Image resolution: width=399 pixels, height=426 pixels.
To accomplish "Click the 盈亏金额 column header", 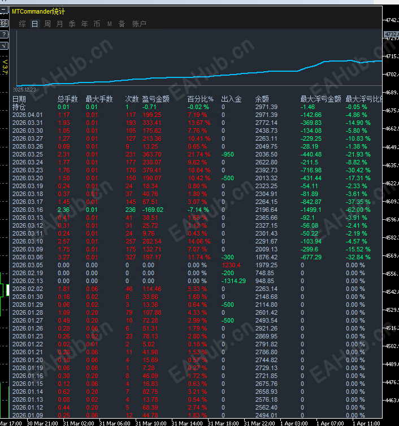I will click(x=156, y=99).
